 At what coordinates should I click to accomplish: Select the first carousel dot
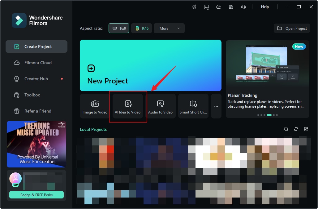[258, 115]
